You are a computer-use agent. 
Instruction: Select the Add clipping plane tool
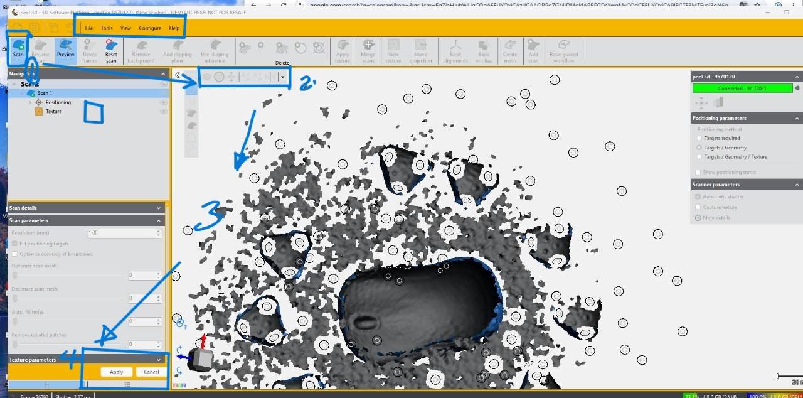click(178, 51)
